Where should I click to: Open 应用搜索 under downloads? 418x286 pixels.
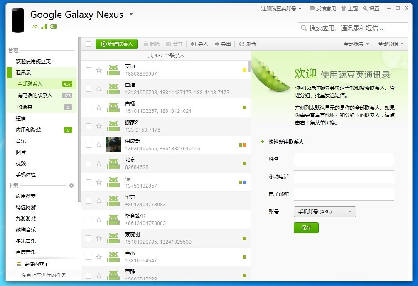click(26, 196)
